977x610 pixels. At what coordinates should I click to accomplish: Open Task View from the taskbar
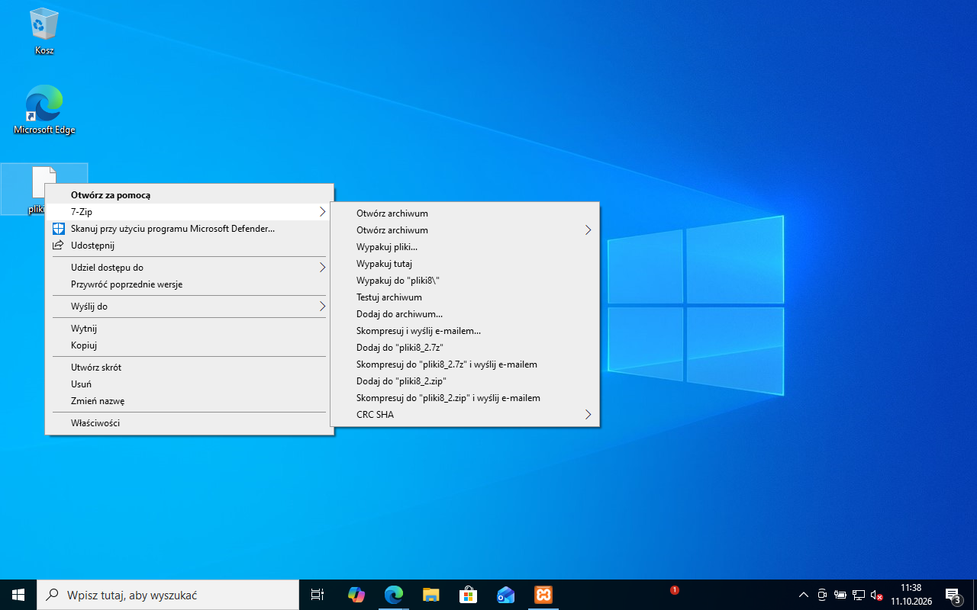(318, 595)
